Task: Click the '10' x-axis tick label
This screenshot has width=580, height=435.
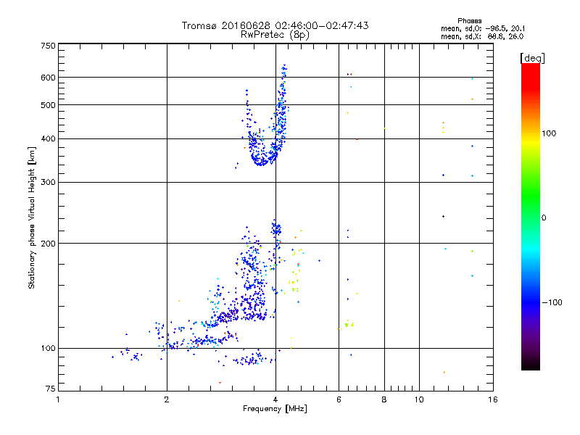Action: pos(419,399)
